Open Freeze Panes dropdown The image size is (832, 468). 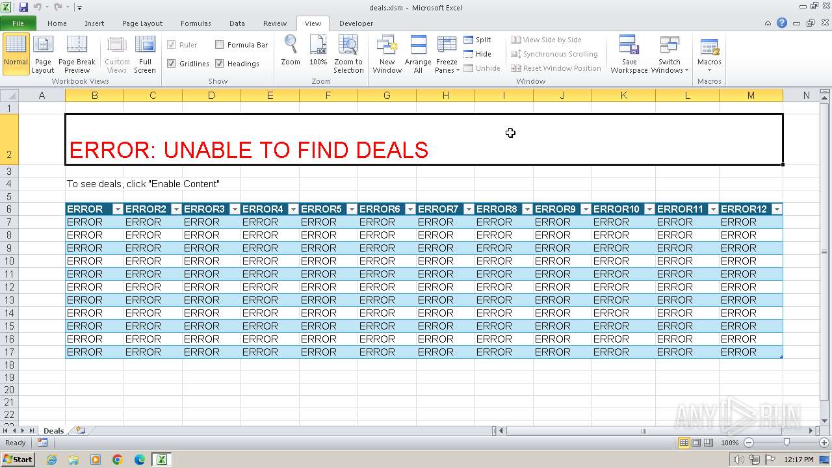coord(447,54)
